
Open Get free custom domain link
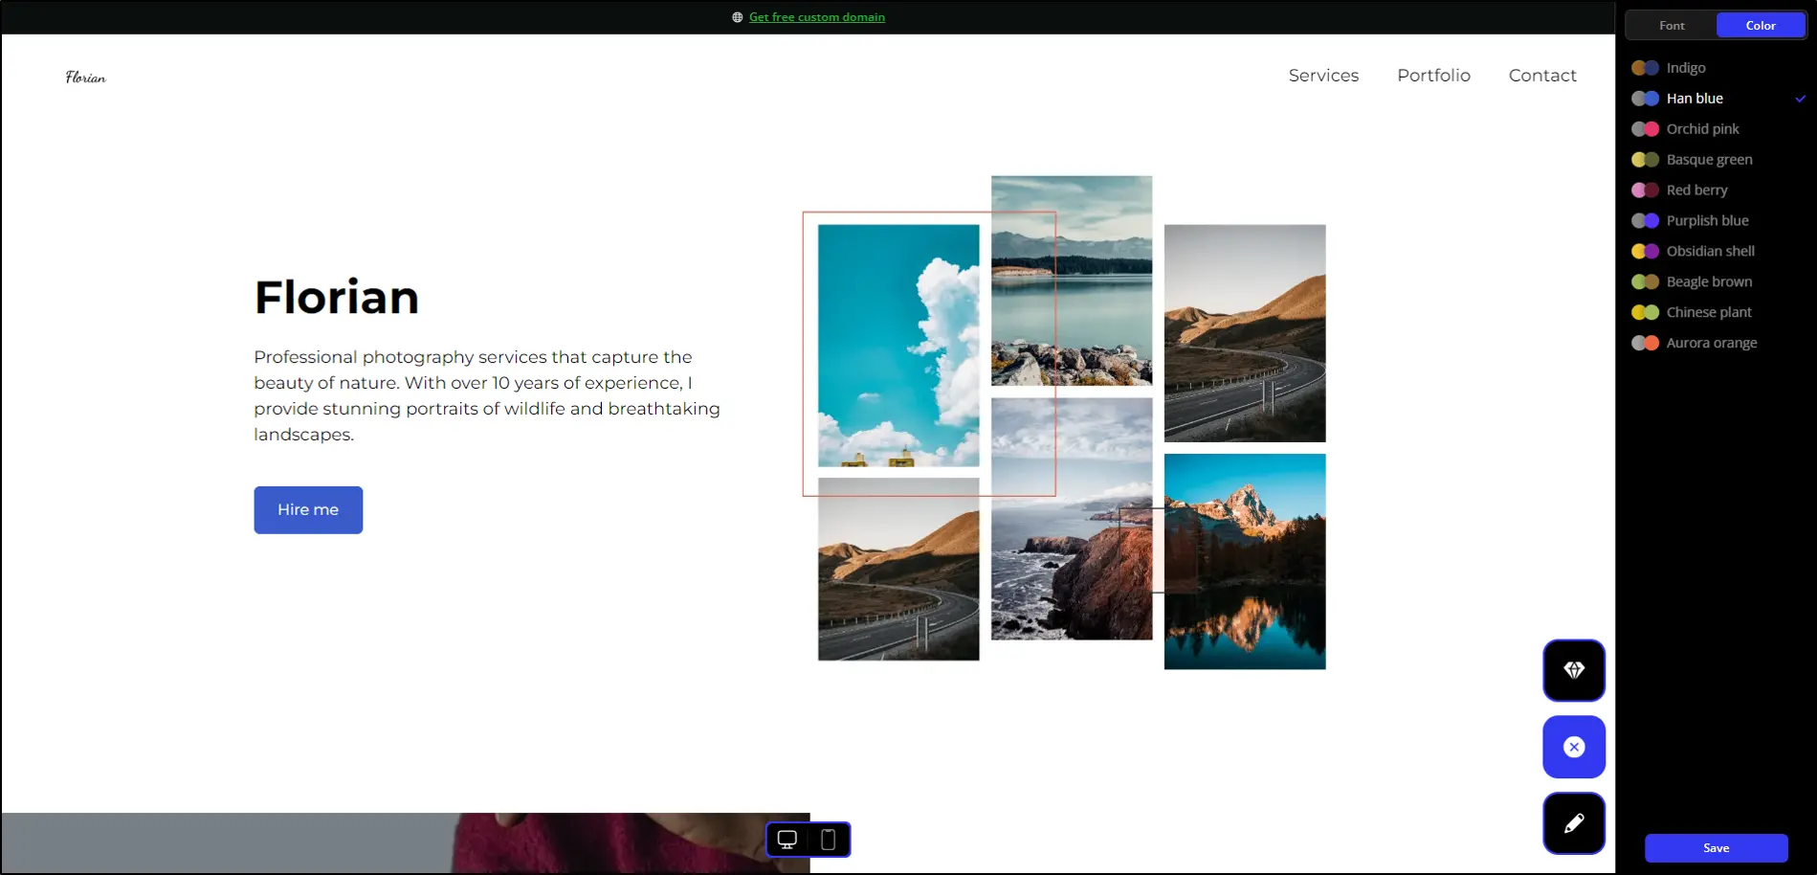tap(816, 17)
